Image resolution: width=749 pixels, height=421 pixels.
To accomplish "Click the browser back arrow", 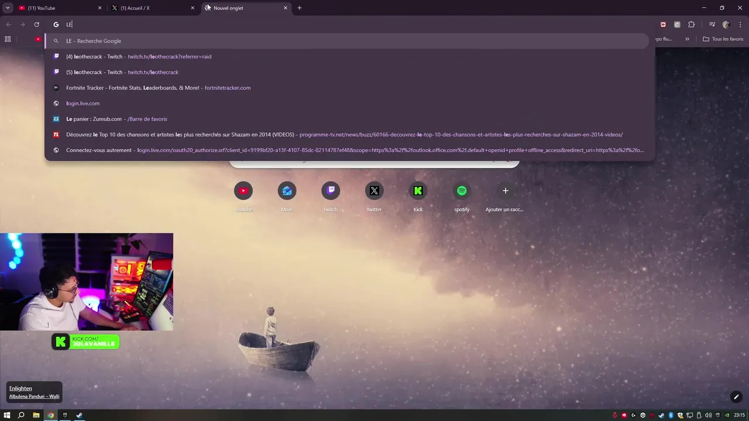I will tap(8, 25).
